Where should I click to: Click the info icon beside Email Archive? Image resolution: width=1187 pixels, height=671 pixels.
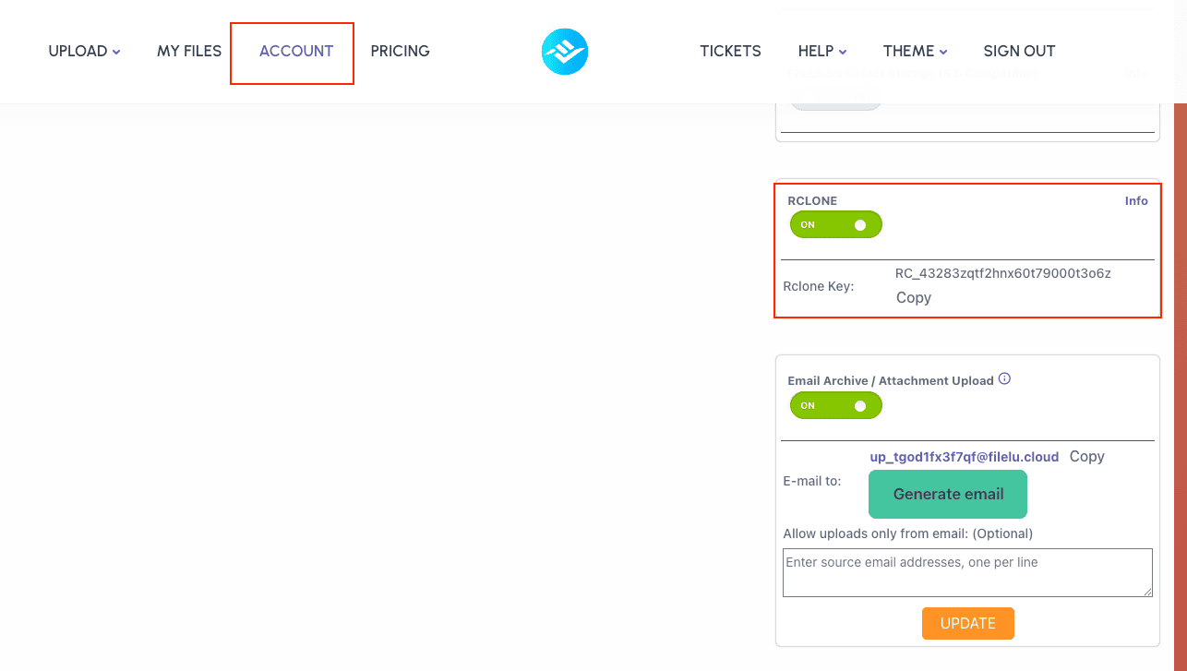click(x=1005, y=378)
